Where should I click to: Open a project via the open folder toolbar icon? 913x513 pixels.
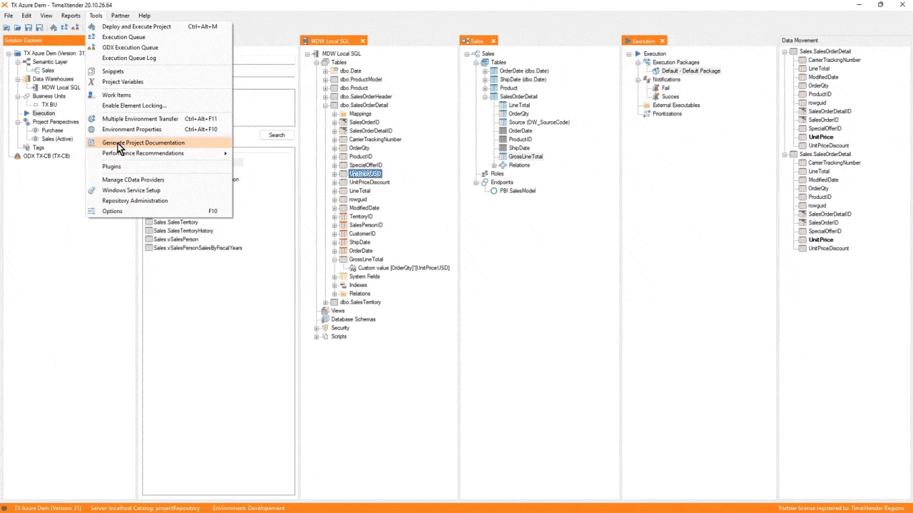pos(17,27)
